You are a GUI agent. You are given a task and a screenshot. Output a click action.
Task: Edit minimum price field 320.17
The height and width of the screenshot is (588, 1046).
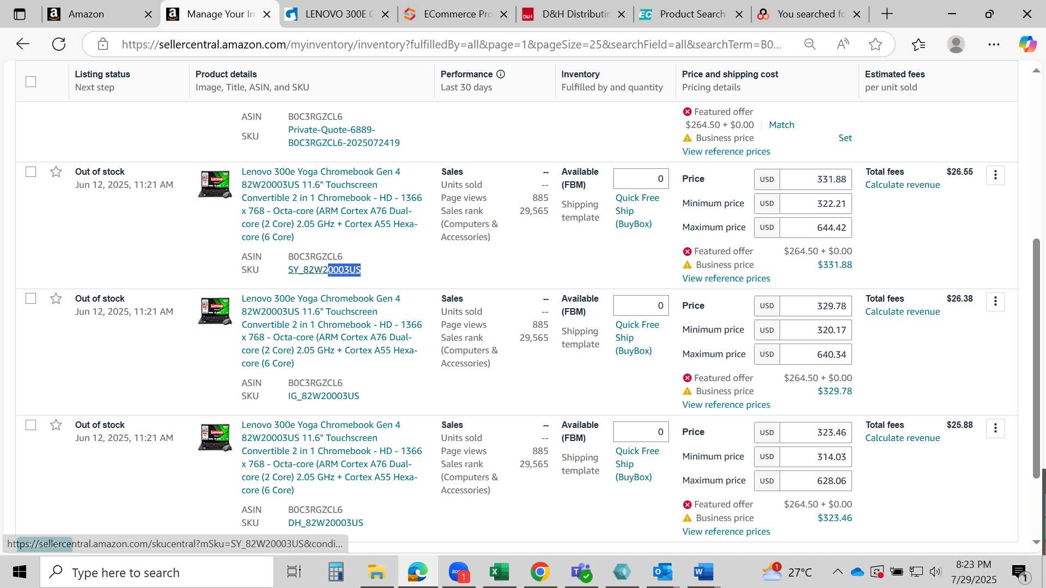point(816,330)
